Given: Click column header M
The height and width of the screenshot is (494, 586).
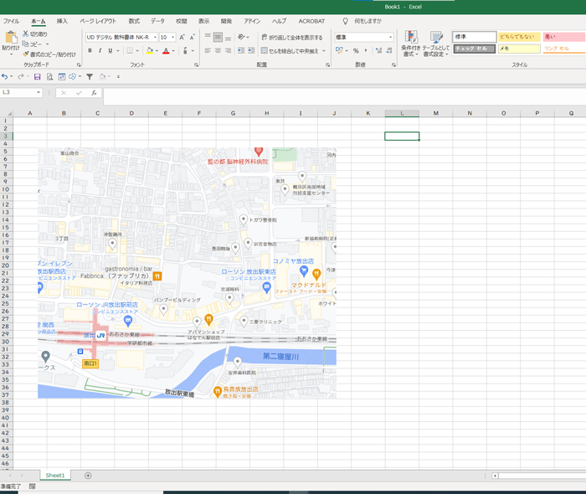Looking at the screenshot, I should pyautogui.click(x=436, y=113).
